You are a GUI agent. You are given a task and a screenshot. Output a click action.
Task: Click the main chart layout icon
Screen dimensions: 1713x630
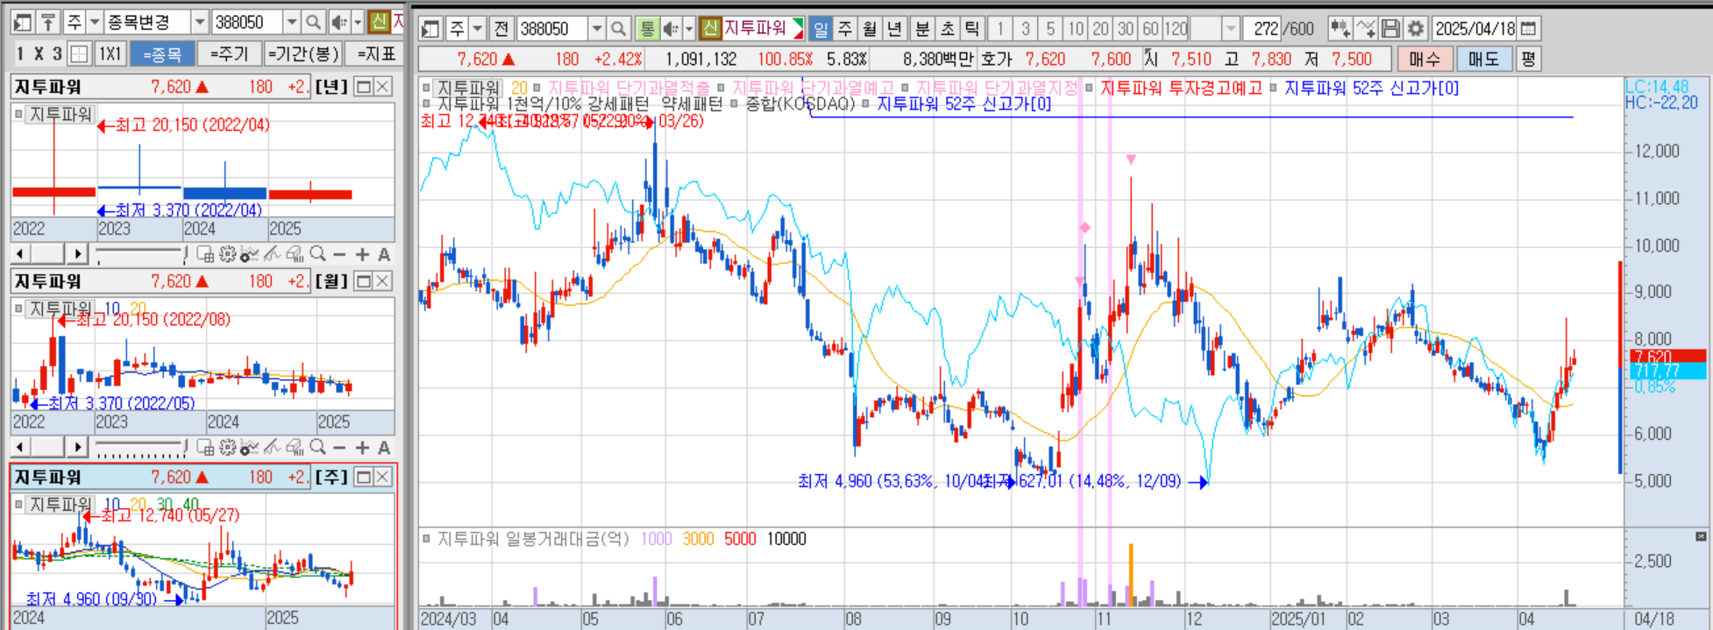[430, 29]
